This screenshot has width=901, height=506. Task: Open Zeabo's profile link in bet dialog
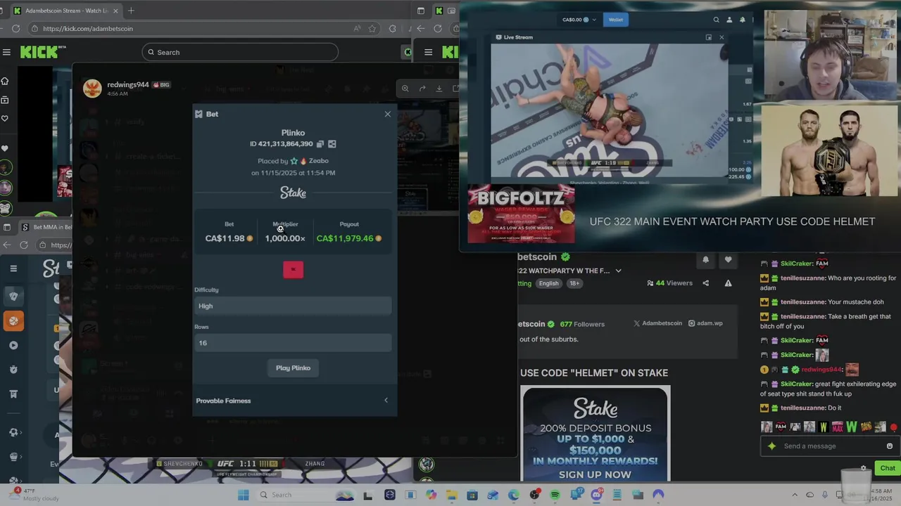point(318,161)
